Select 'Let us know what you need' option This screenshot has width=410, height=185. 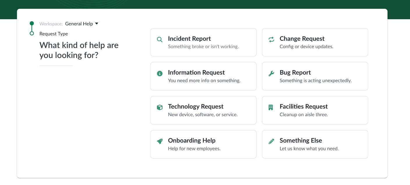309,149
